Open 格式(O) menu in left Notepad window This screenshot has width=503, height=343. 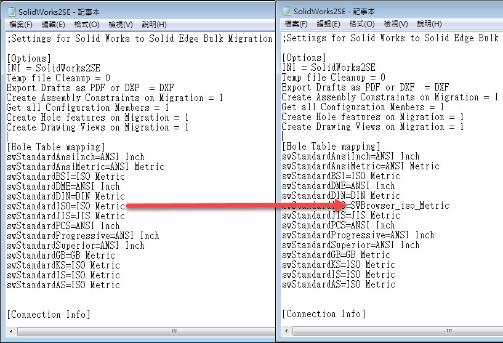pyautogui.click(x=87, y=25)
